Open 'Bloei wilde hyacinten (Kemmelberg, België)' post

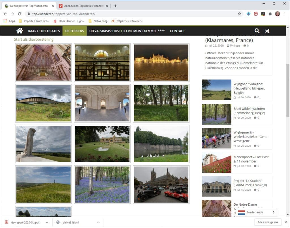tap(249, 111)
